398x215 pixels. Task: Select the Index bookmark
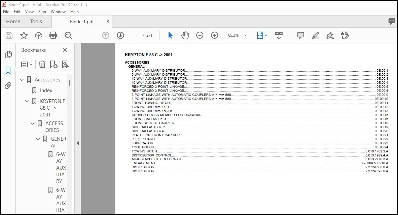click(x=46, y=91)
